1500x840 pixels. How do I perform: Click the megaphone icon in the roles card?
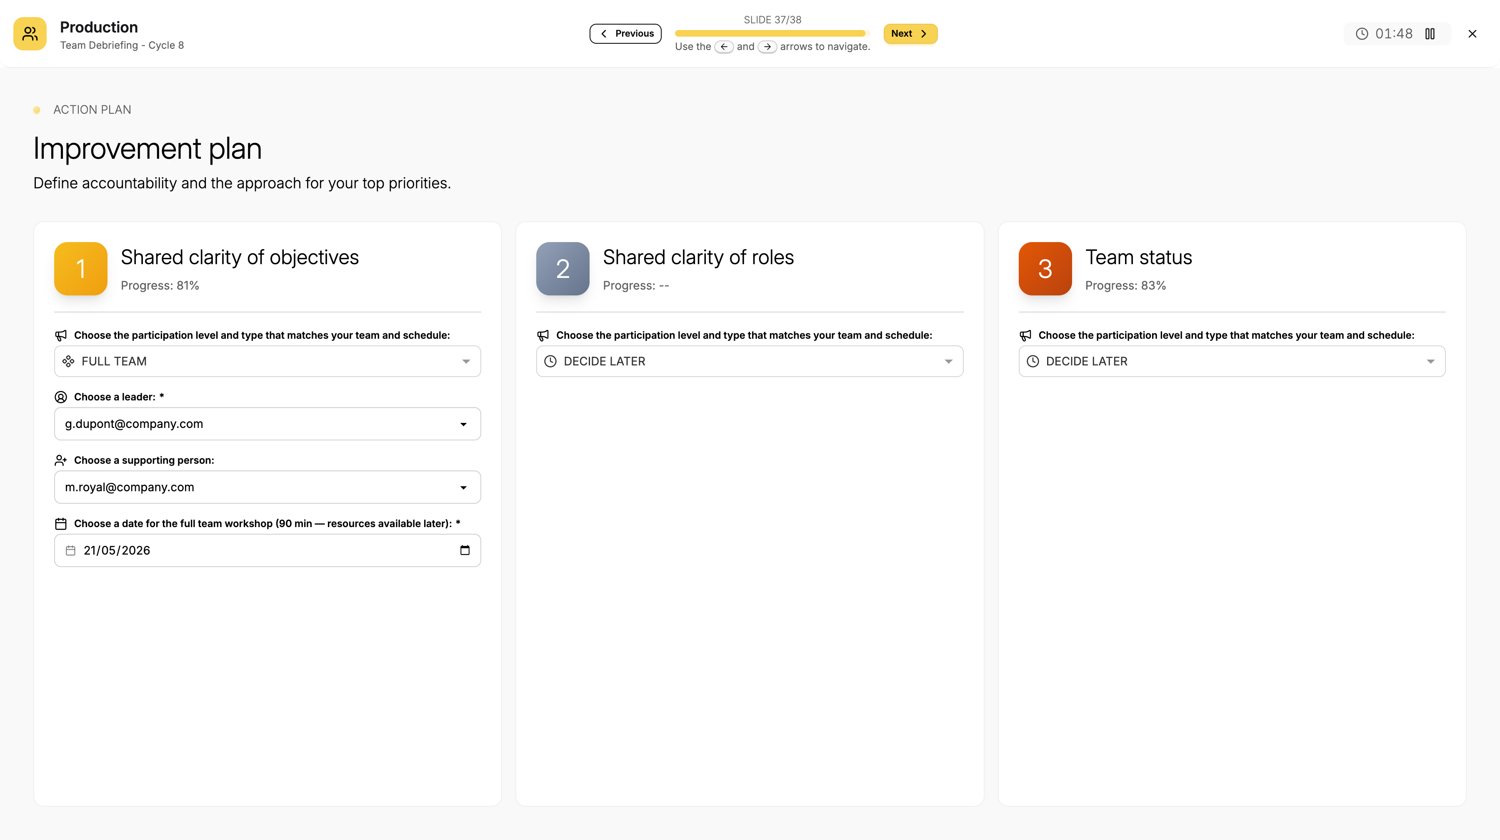(x=542, y=335)
